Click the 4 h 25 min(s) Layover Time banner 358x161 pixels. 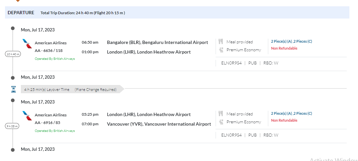pos(70,89)
